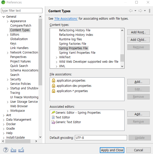The height and width of the screenshot is (154, 153).
Task: Select Compare/Patch in the tree
Action: [x=21, y=26]
